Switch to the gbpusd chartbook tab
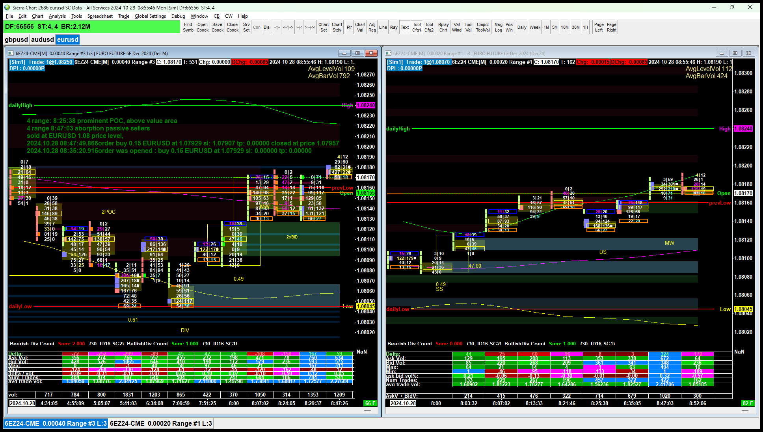763x432 pixels. [16, 39]
